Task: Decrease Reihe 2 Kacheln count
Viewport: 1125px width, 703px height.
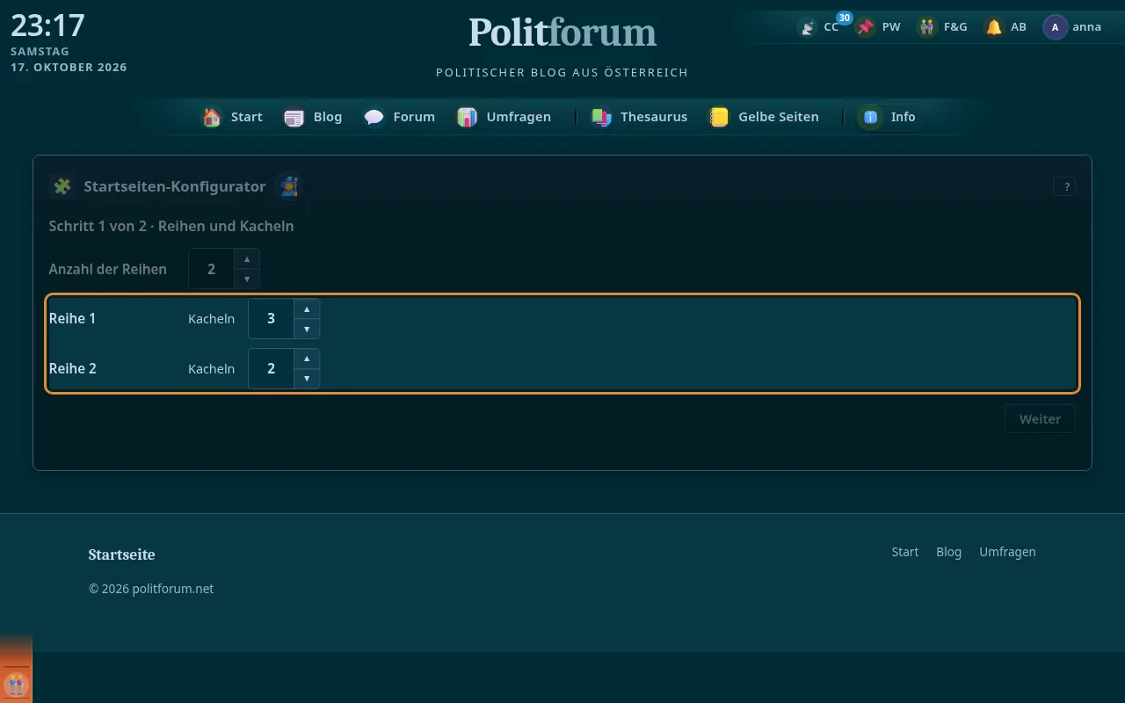Action: 307,379
